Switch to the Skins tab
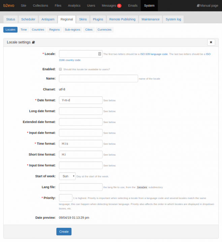This screenshot has width=222, height=242. click(83, 19)
